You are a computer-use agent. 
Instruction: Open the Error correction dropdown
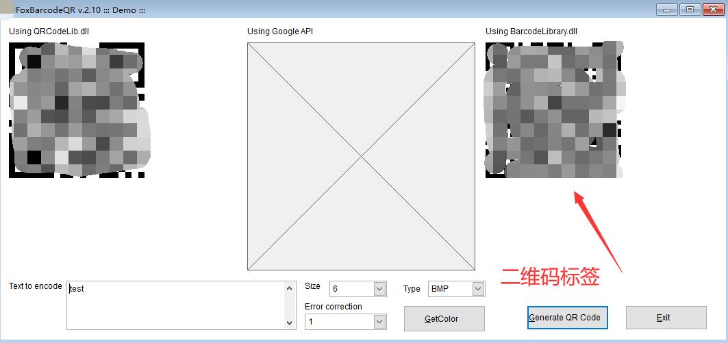tap(379, 322)
